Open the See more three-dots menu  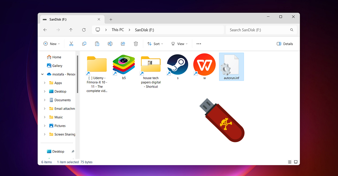point(199,44)
